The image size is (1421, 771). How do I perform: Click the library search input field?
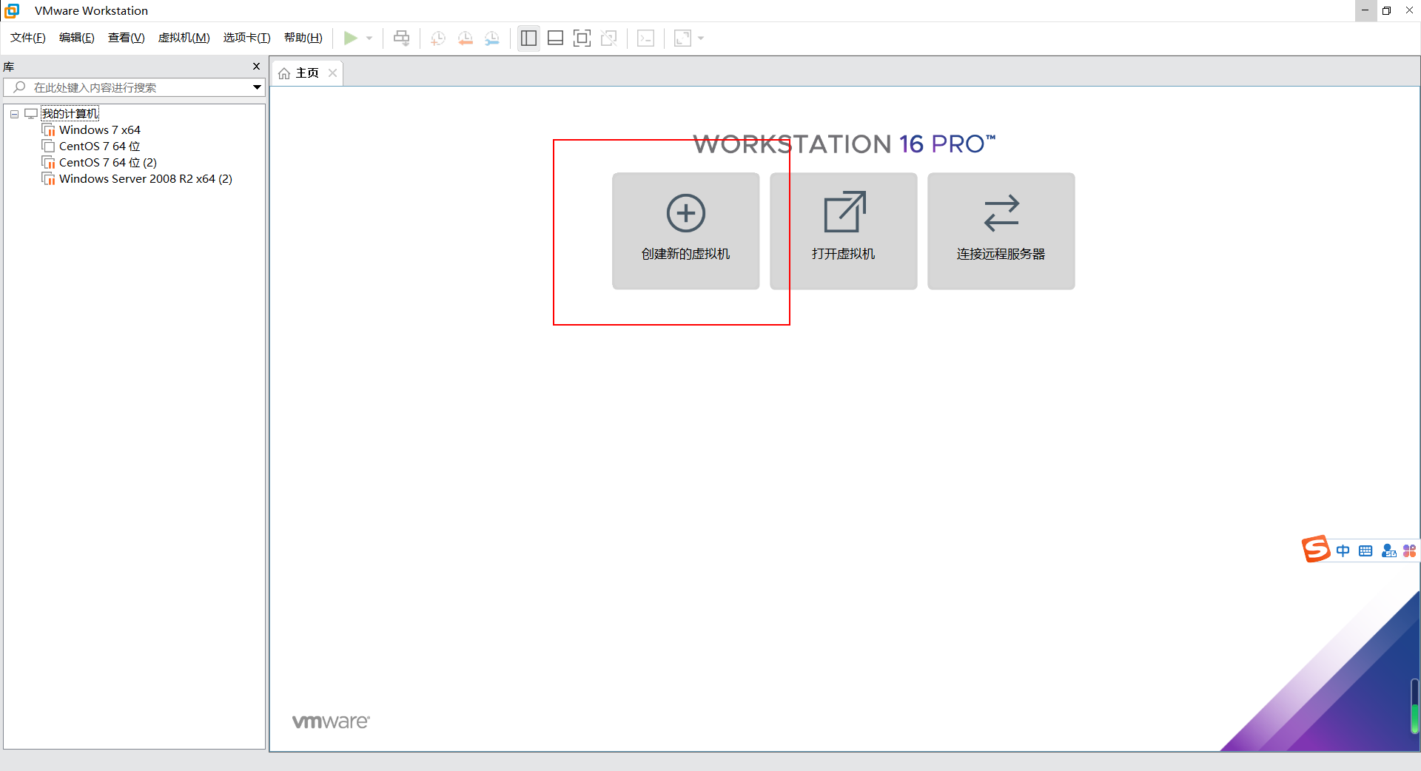(x=135, y=87)
